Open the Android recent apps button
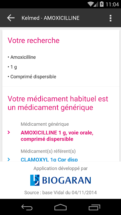 tap(94, 207)
